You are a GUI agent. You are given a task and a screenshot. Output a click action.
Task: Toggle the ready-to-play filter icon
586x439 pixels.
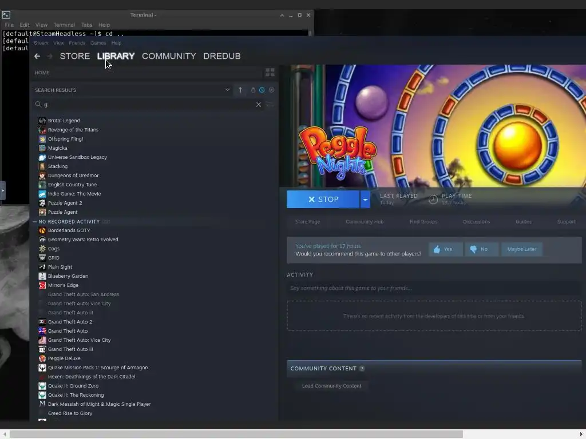(272, 90)
